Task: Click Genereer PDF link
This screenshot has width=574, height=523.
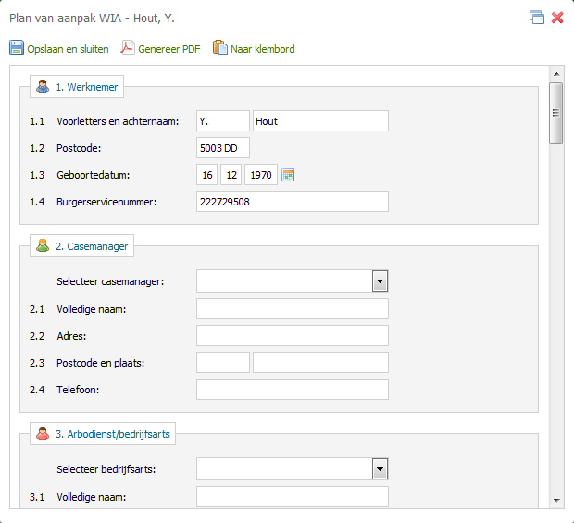Action: (x=169, y=49)
